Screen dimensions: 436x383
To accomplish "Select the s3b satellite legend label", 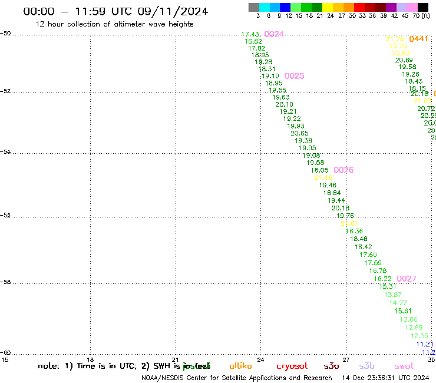I will point(366,366).
